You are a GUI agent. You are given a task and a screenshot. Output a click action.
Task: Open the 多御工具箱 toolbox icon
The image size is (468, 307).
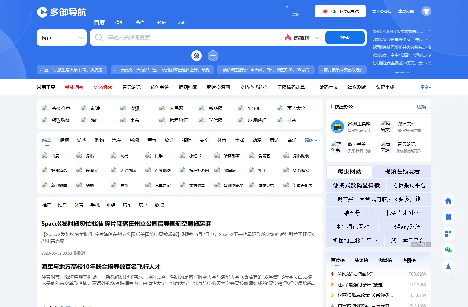337,127
